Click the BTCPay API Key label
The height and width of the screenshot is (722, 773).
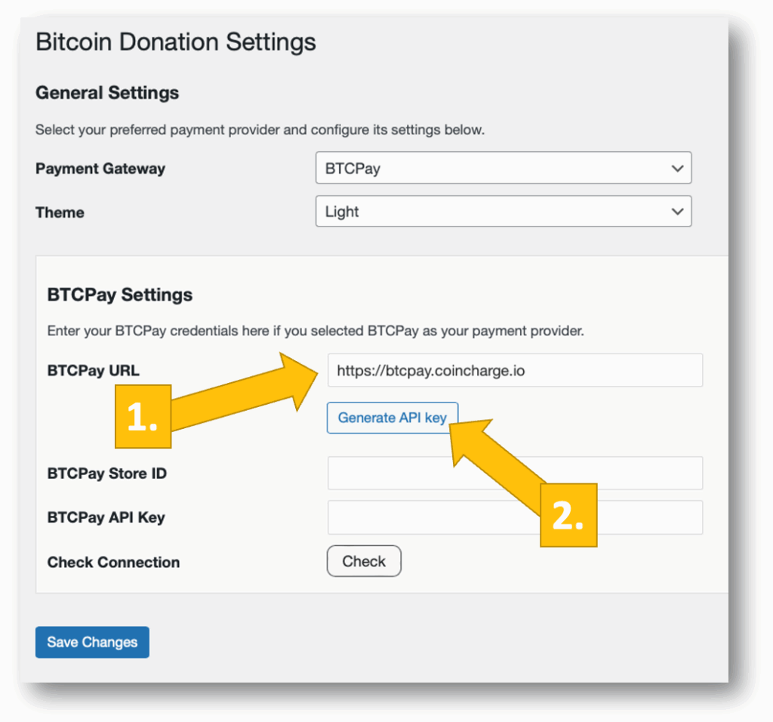[x=106, y=517]
